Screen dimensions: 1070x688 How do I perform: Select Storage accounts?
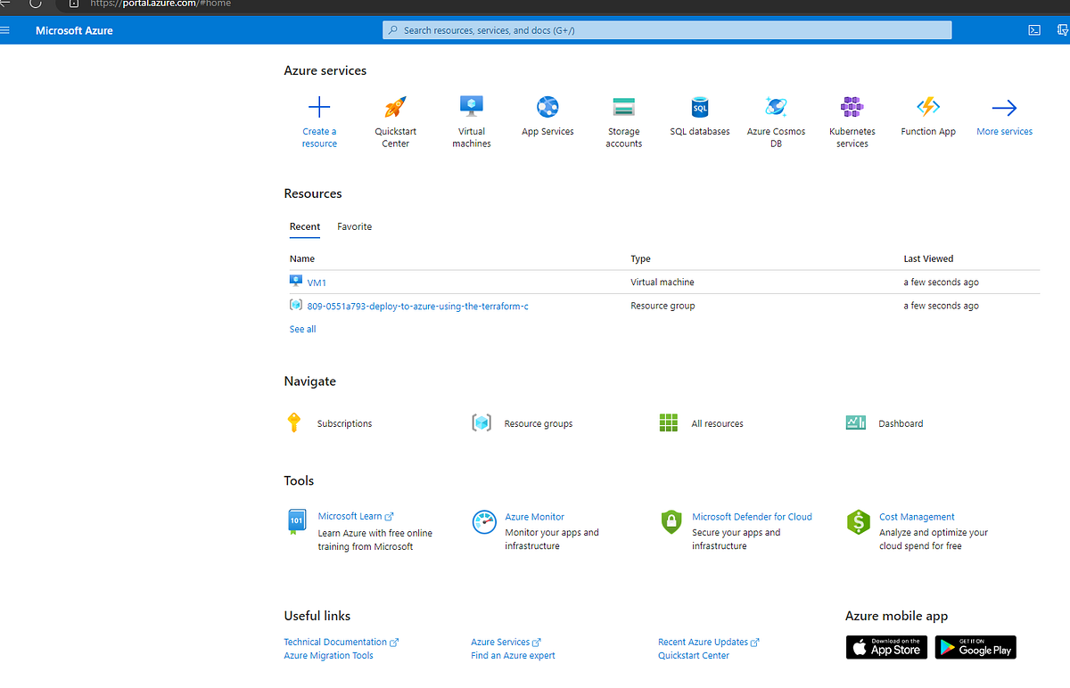click(x=623, y=120)
